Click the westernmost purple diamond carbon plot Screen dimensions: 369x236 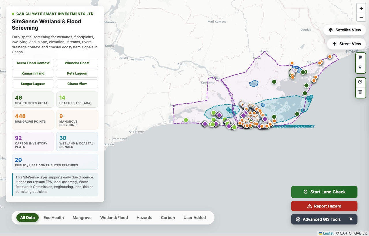[205, 124]
